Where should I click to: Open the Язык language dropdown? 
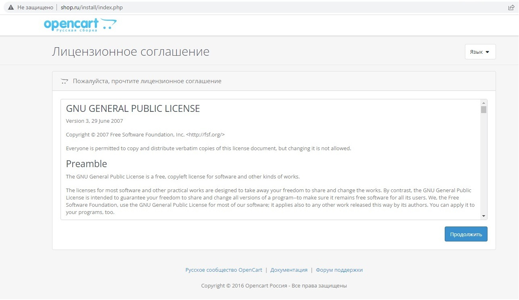480,52
